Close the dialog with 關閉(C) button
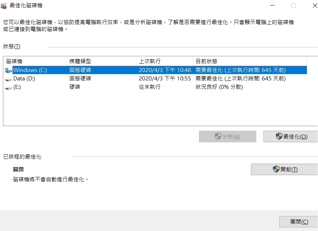Viewport: 318px width, 231px height. coord(299,221)
